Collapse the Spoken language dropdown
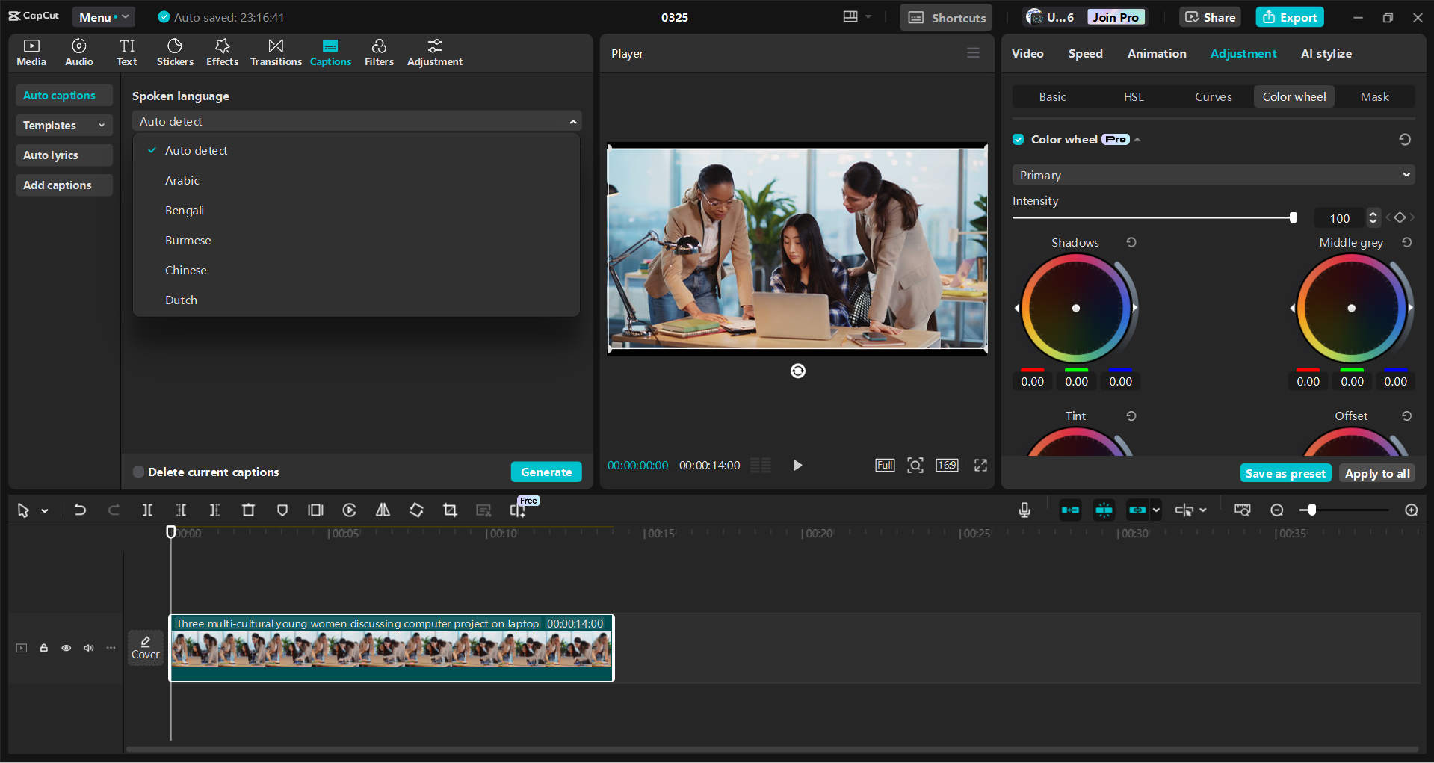1434x763 pixels. click(x=572, y=120)
